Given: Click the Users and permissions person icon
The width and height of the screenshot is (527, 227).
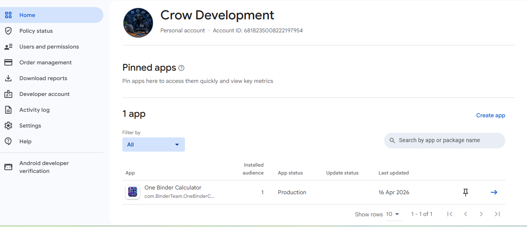Looking at the screenshot, I should 8,47.
